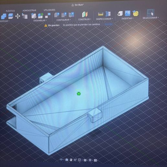Viewport: 167px width, 167px height.
Task: Open the Orbit type dropdown arrow
Action: pyautogui.click(x=64, y=160)
